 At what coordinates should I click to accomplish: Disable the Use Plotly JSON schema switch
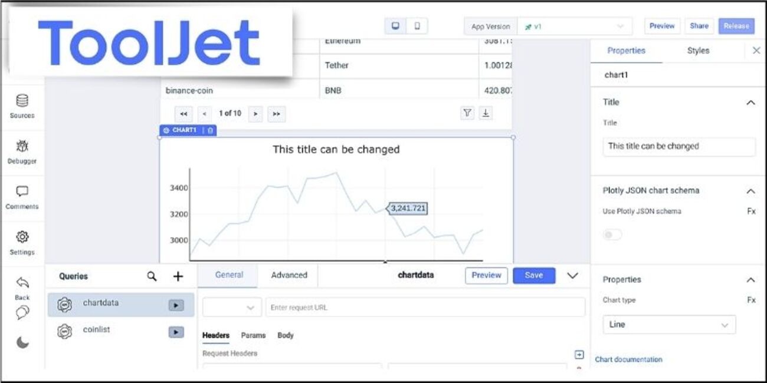tap(612, 234)
